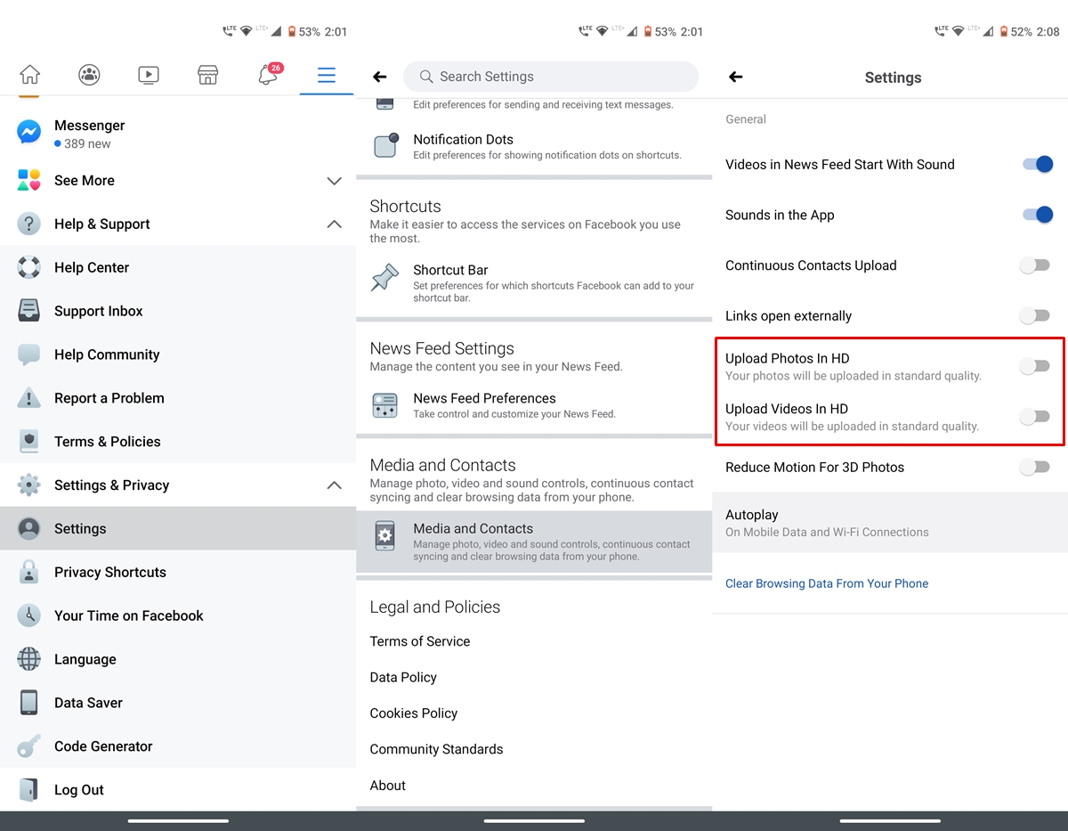Enable Links open externally switch
Screen dimensions: 1068x831
[x=1035, y=315]
